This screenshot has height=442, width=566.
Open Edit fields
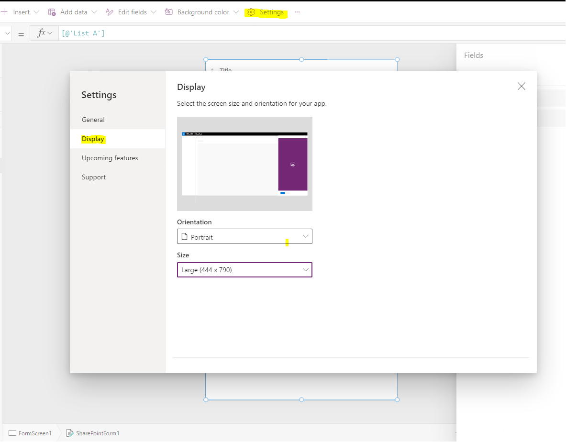coord(132,12)
